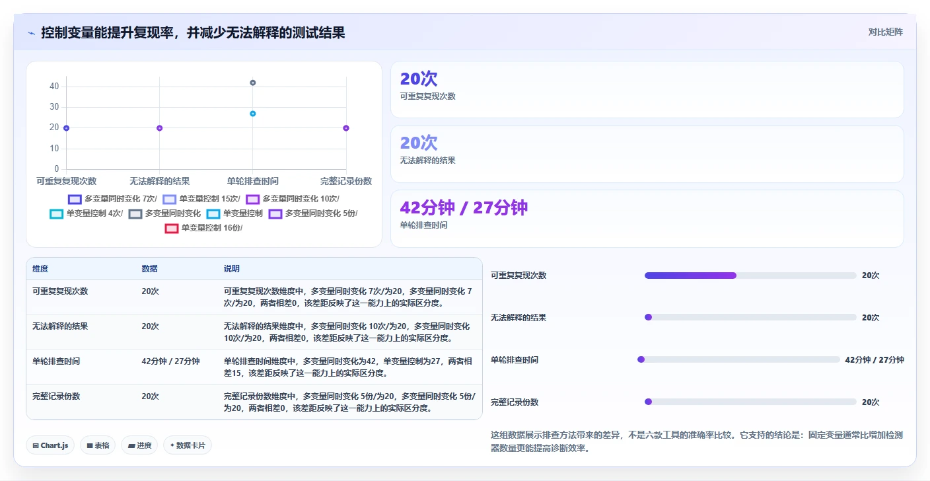Toggle the blue-swatch 单变量控制 legend entry without number
Screen dimensions: 930x481
point(234,213)
